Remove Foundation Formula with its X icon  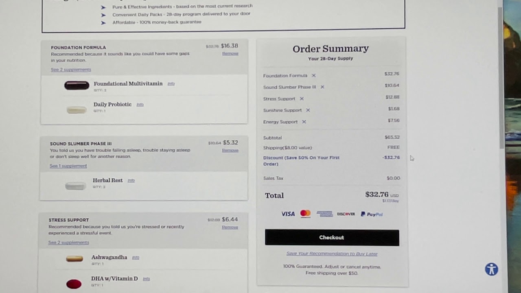[313, 76]
